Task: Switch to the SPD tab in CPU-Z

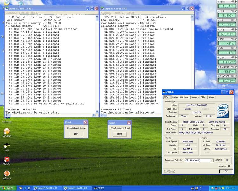Action: (x=203, y=97)
